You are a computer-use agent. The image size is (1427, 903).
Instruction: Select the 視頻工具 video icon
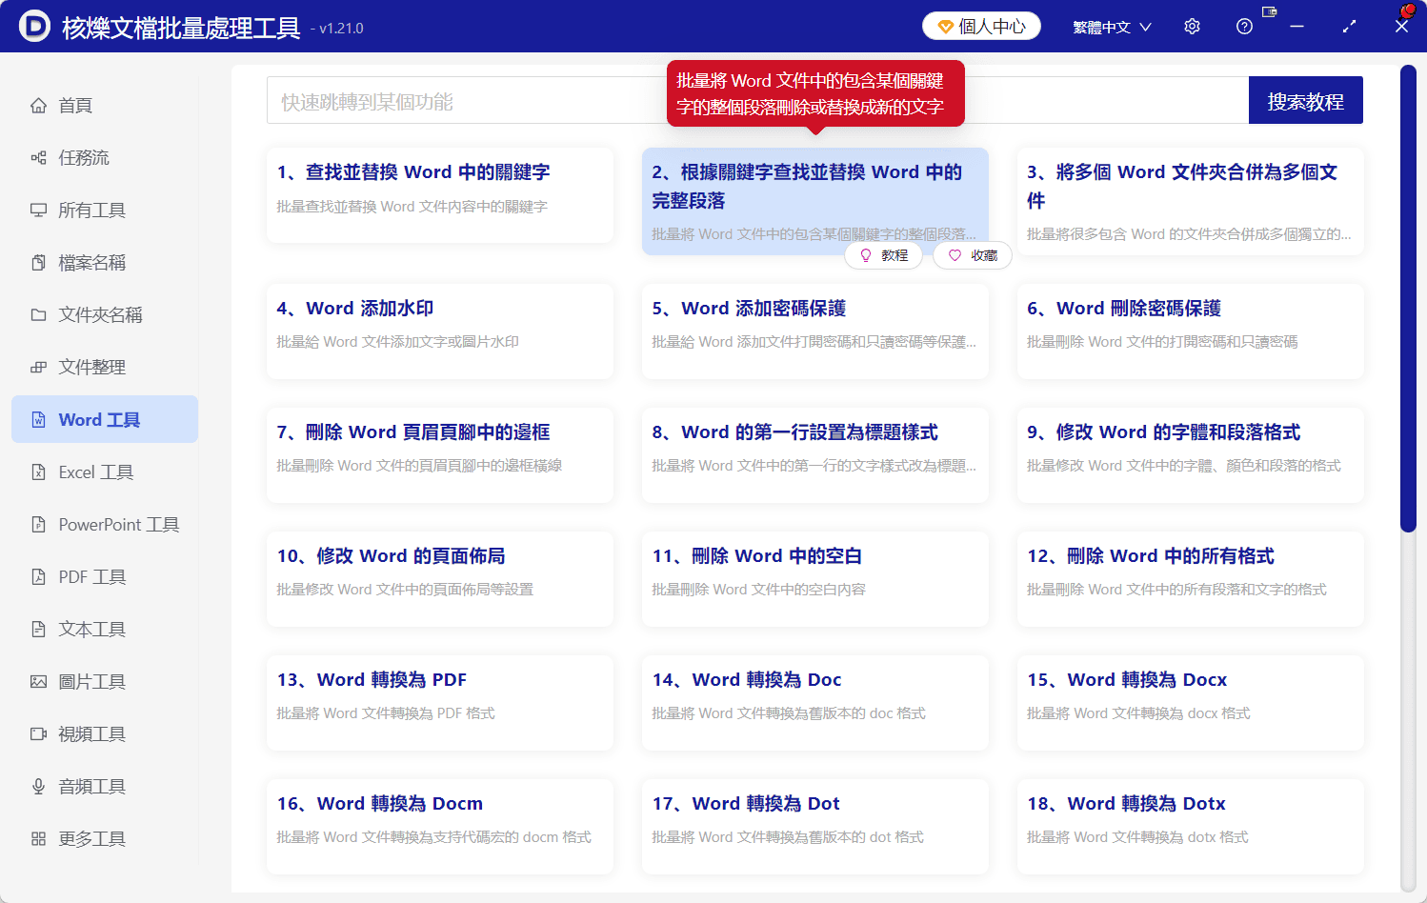tap(38, 733)
